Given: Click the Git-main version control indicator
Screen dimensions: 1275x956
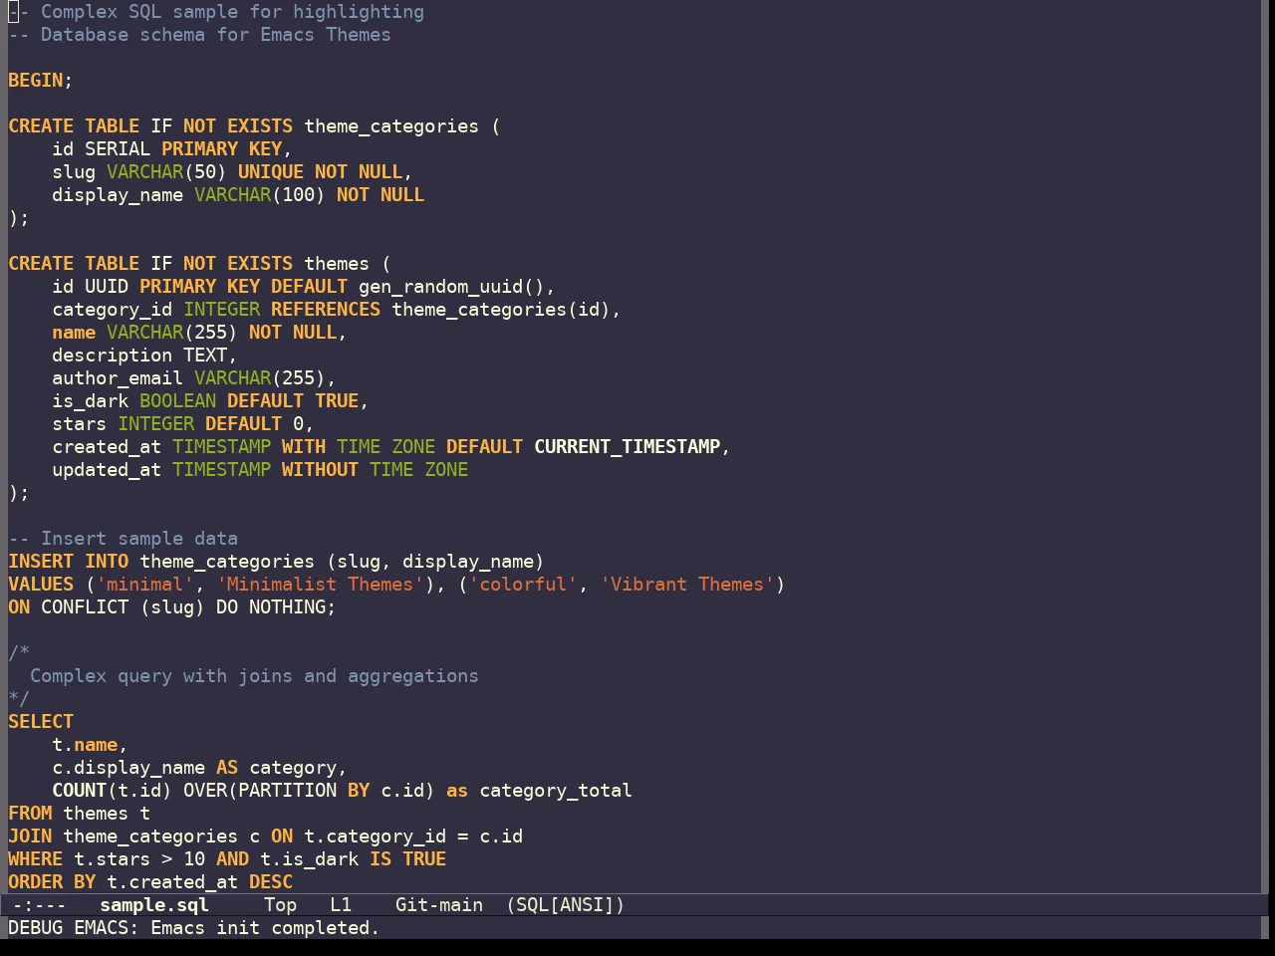Looking at the screenshot, I should click(x=439, y=905).
